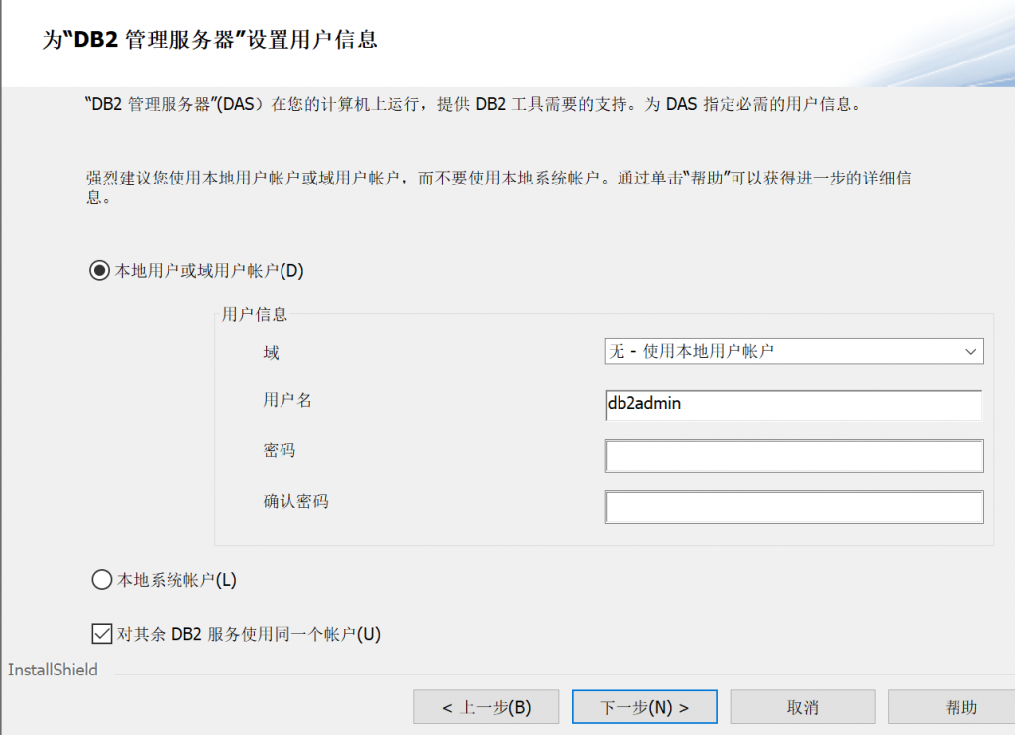Viewport: 1015px width, 735px height.
Task: Click the 确认密码 label text
Action: pyautogui.click(x=295, y=501)
